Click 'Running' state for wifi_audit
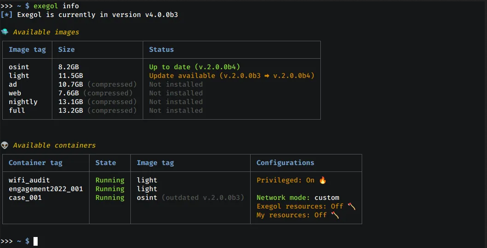The height and width of the screenshot is (248, 487). point(110,180)
